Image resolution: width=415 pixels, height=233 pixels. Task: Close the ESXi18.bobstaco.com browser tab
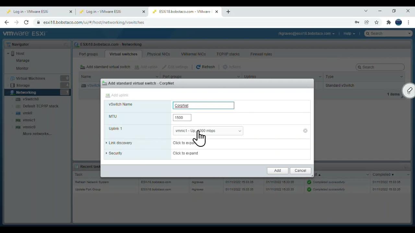(217, 12)
